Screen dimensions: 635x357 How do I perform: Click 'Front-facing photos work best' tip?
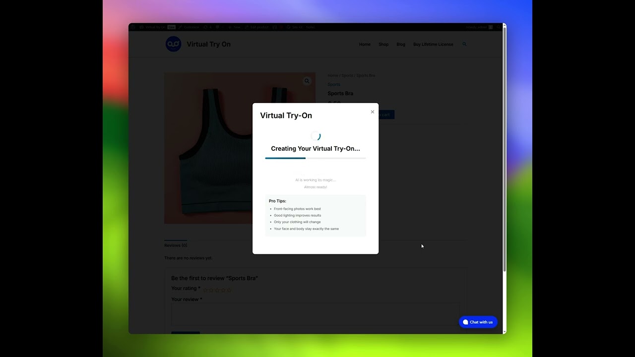(x=297, y=209)
